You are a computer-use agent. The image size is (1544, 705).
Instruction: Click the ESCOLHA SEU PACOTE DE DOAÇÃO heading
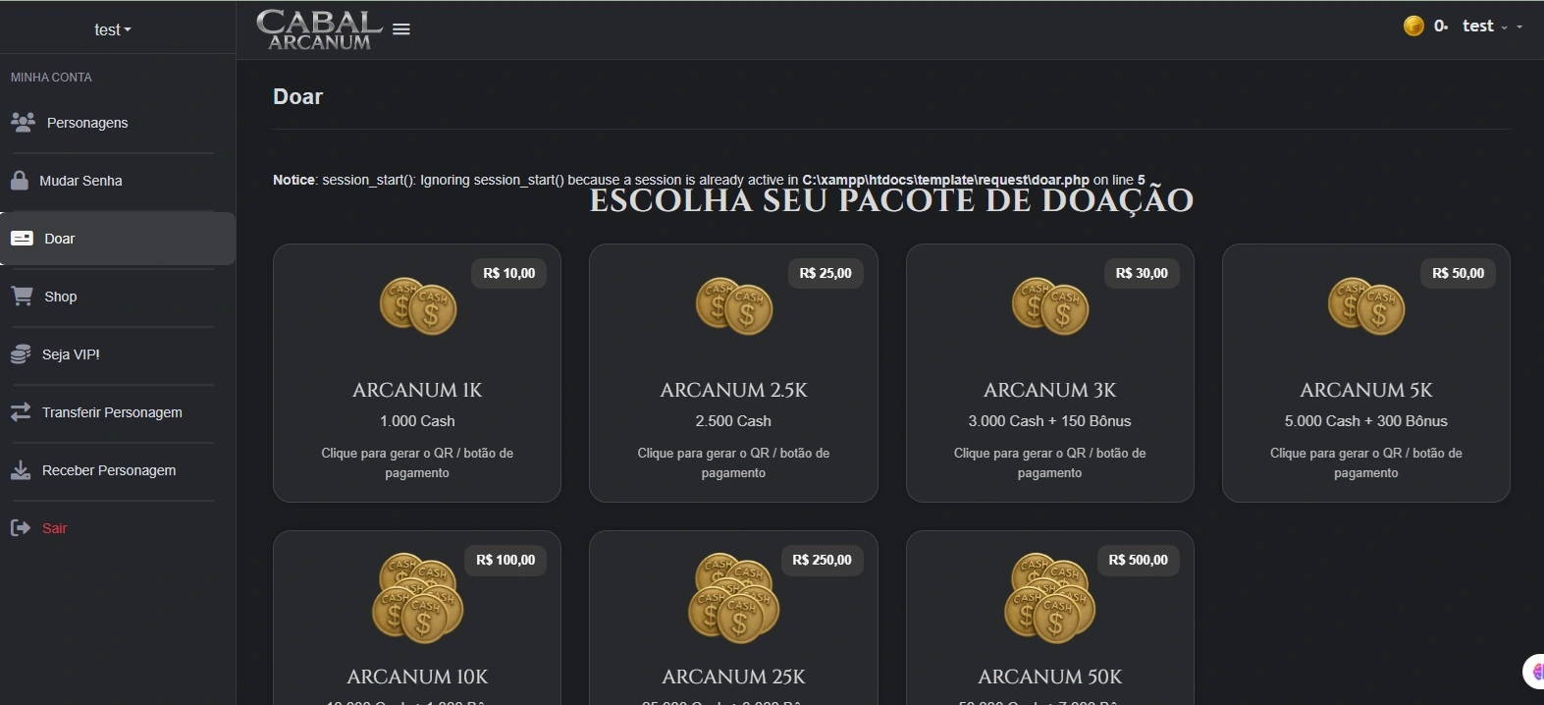coord(891,200)
